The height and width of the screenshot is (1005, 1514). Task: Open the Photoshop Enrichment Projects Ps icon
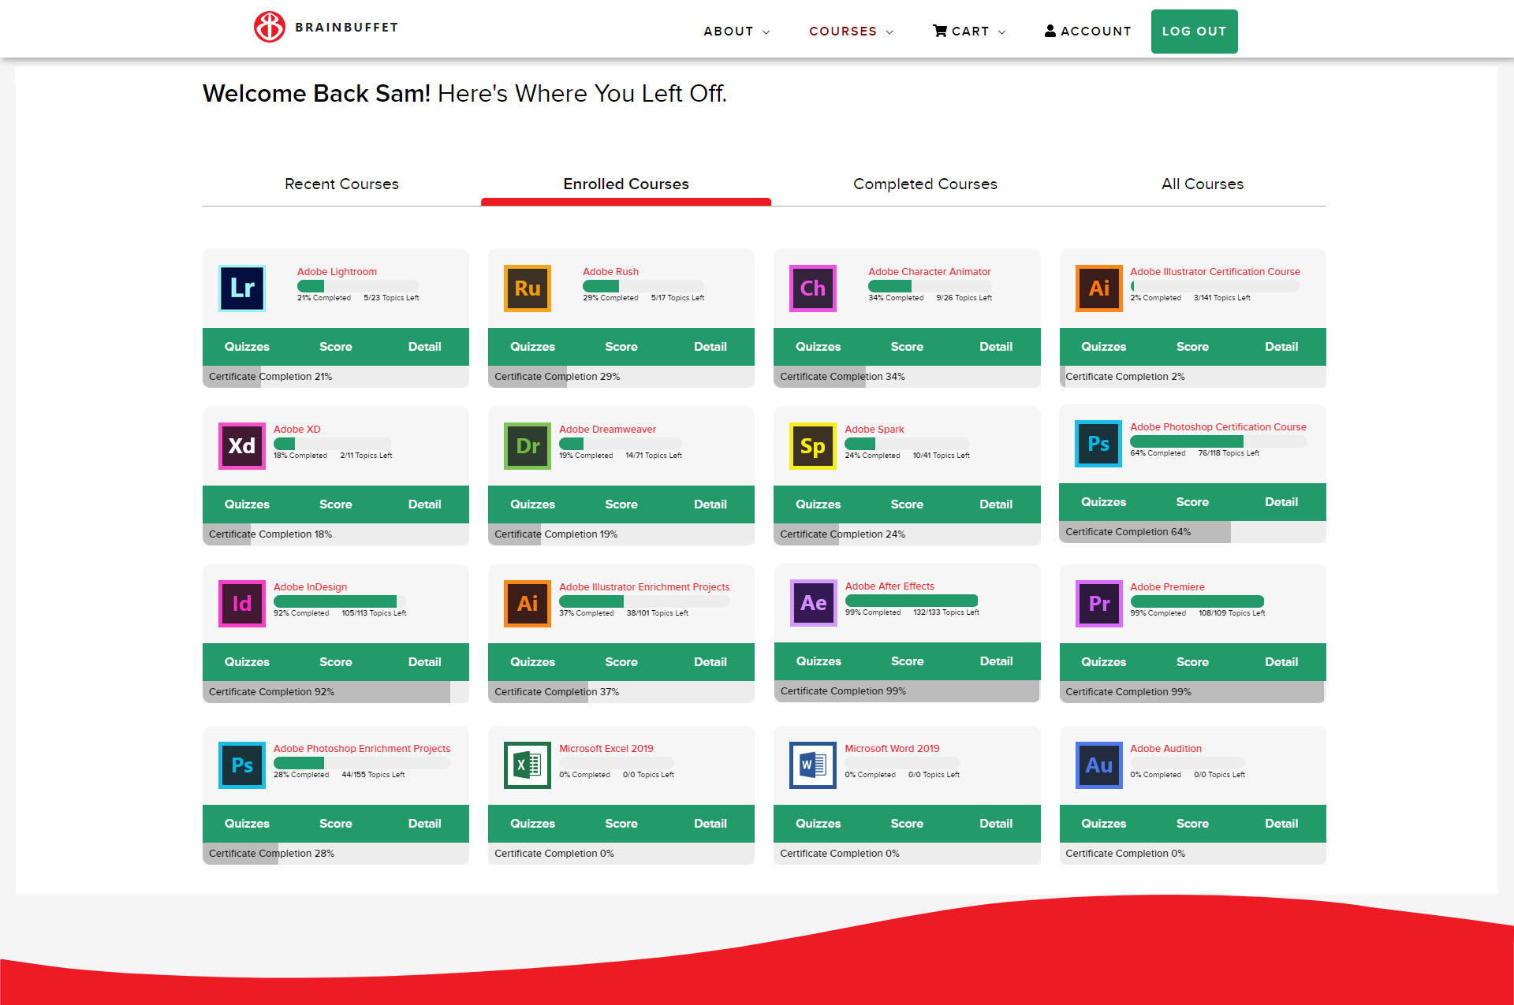pos(242,765)
